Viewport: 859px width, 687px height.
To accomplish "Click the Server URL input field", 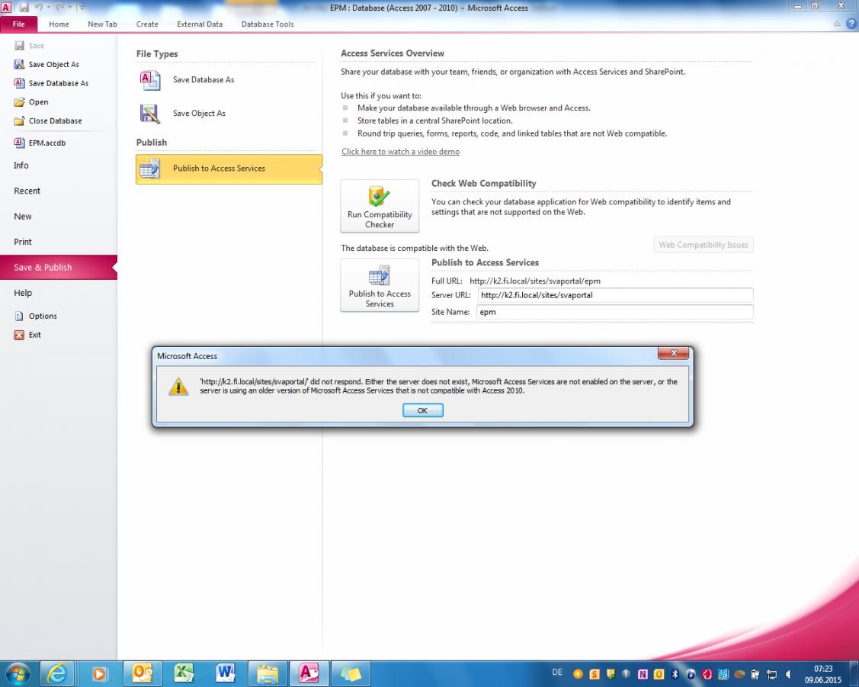I will tap(615, 295).
